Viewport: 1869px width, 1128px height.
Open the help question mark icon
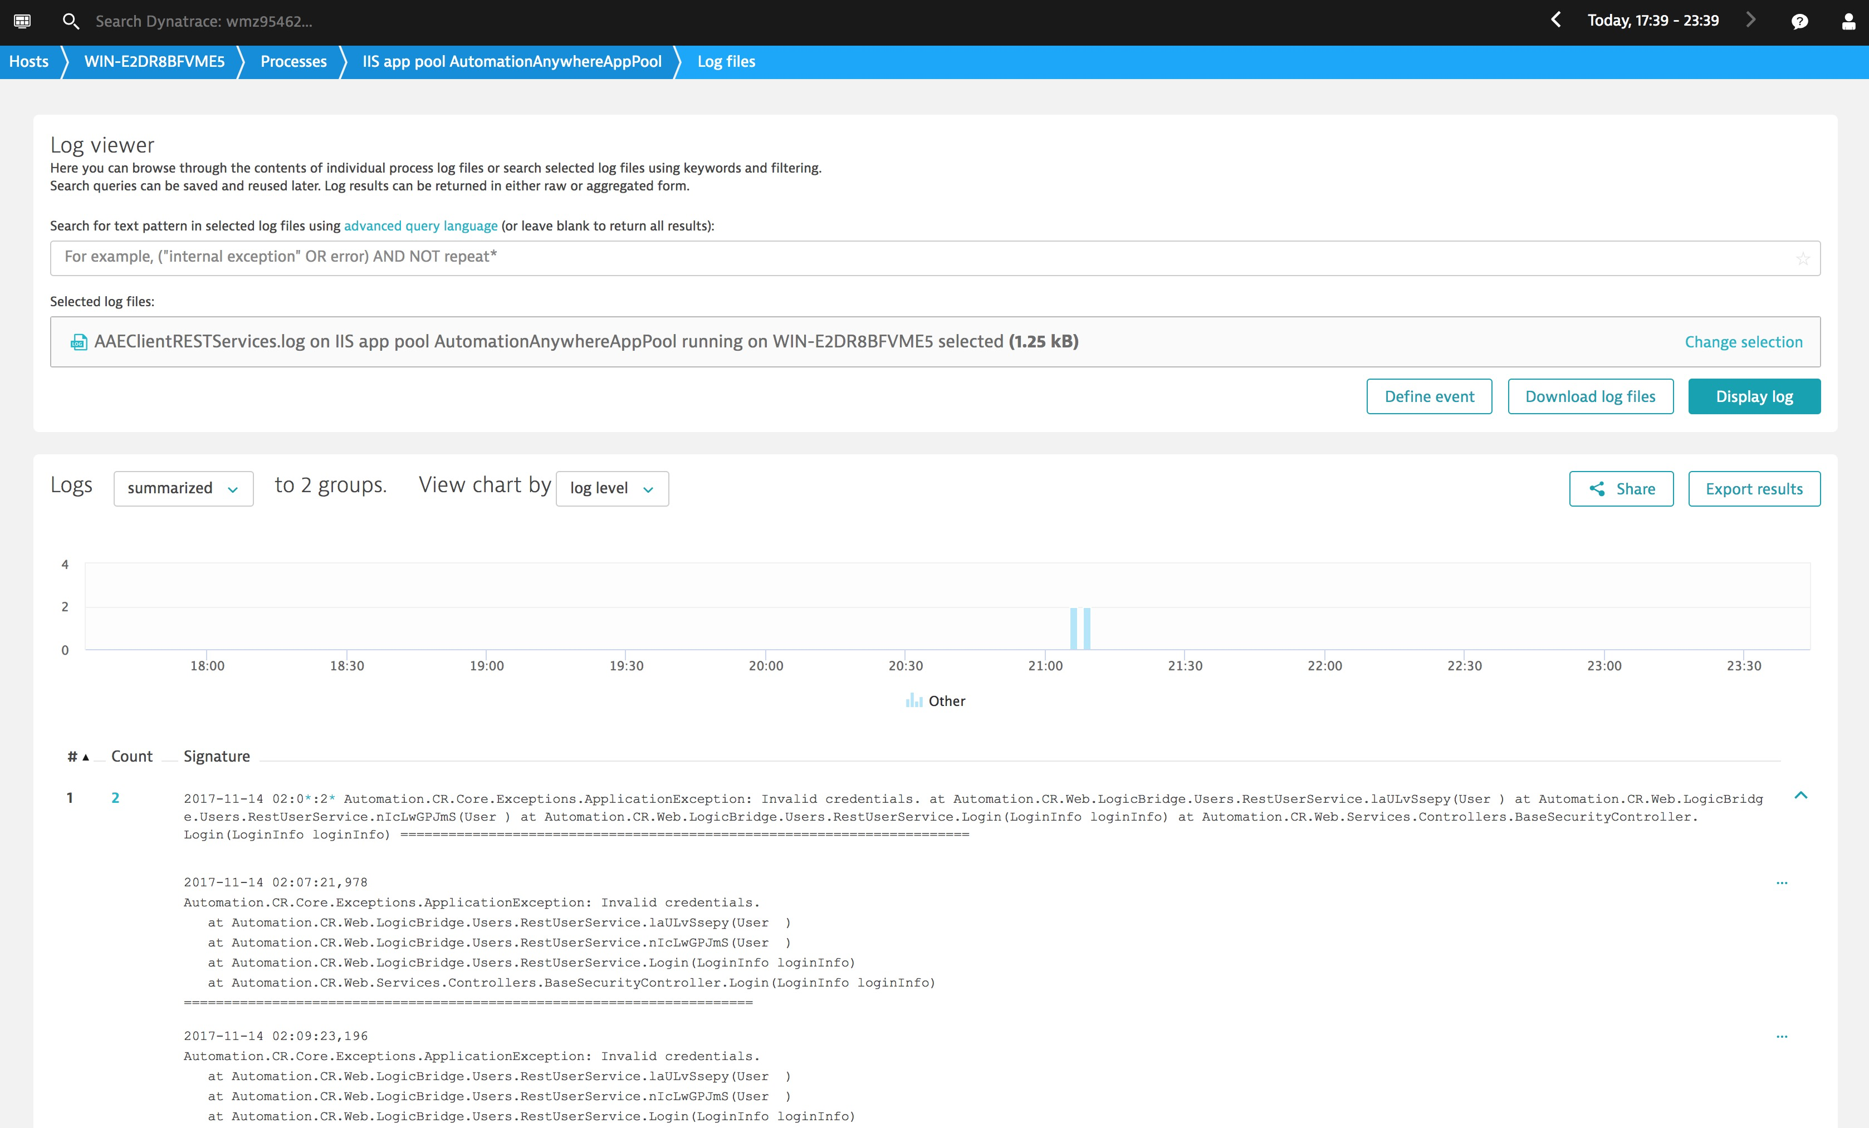(1799, 21)
